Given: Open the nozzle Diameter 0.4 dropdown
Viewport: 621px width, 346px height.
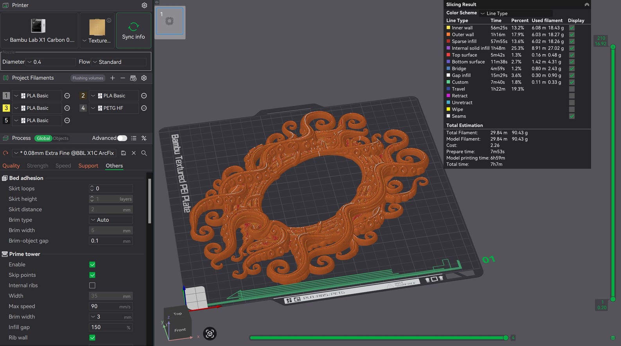Looking at the screenshot, I should pos(51,62).
